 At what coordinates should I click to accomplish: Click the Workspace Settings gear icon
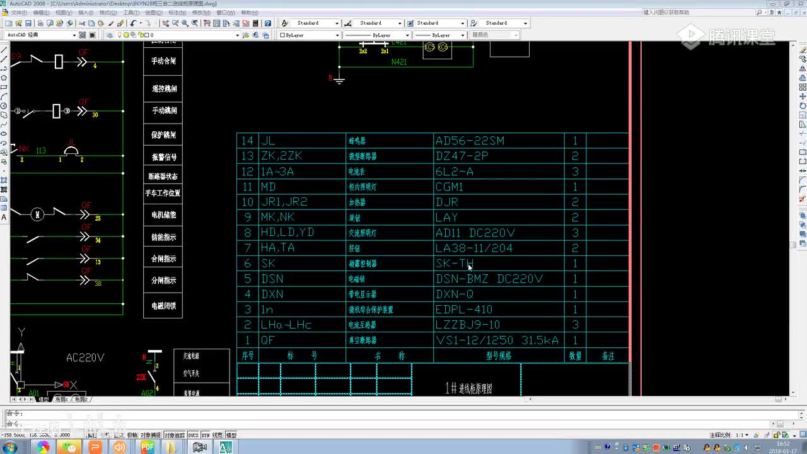click(84, 35)
